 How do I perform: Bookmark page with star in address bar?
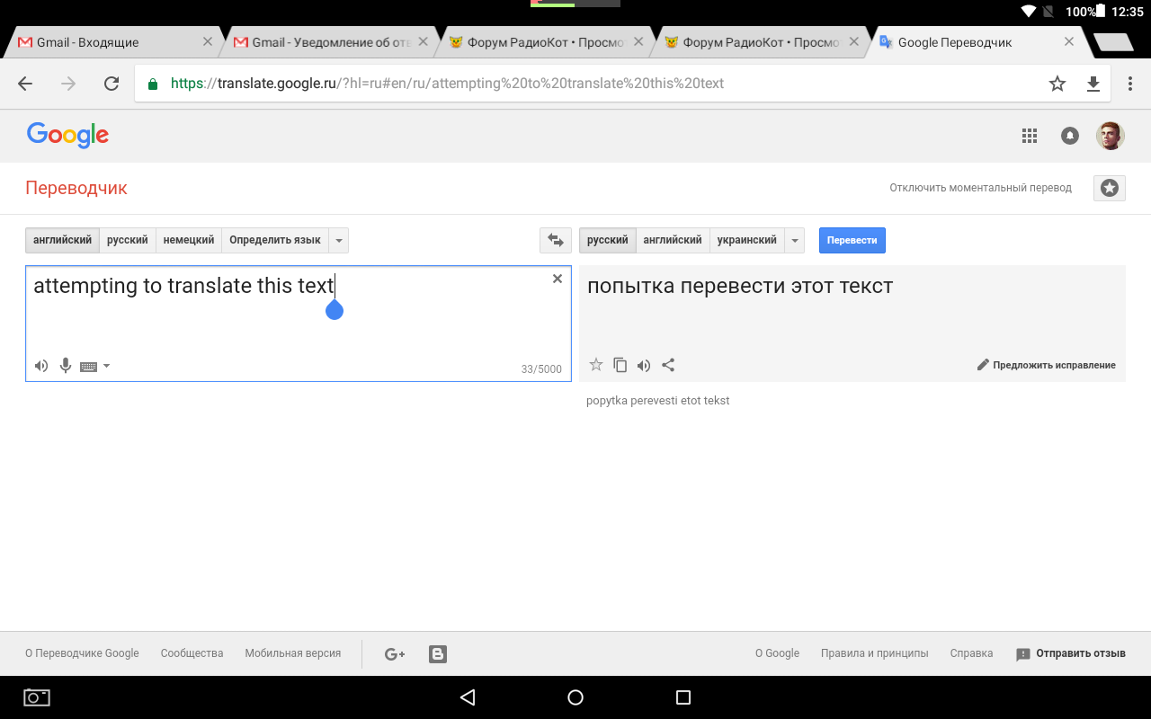coord(1057,84)
